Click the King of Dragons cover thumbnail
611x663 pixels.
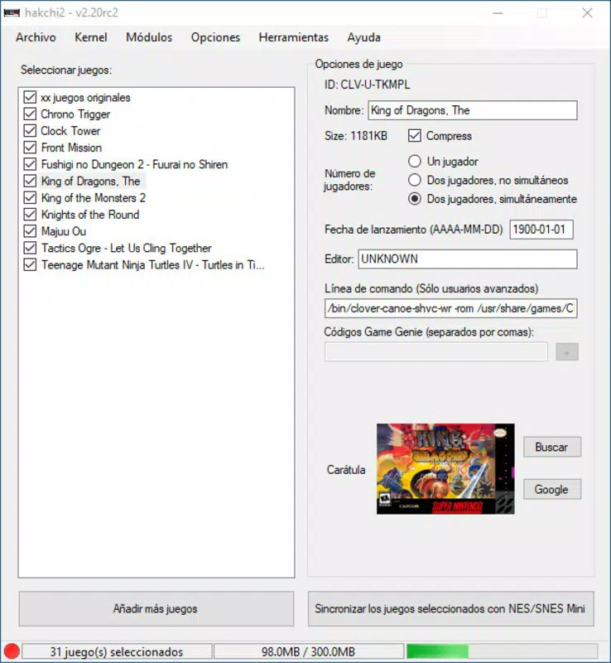[x=445, y=469]
